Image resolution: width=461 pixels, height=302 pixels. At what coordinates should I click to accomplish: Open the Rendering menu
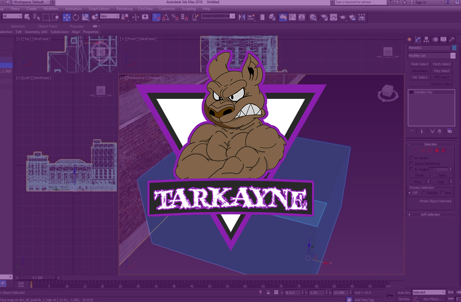(124, 9)
